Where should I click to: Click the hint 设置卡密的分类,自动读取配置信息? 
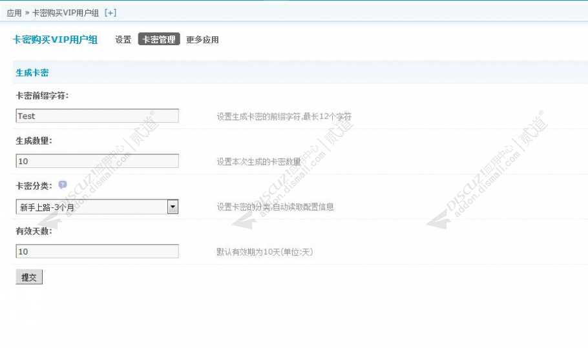click(x=275, y=207)
